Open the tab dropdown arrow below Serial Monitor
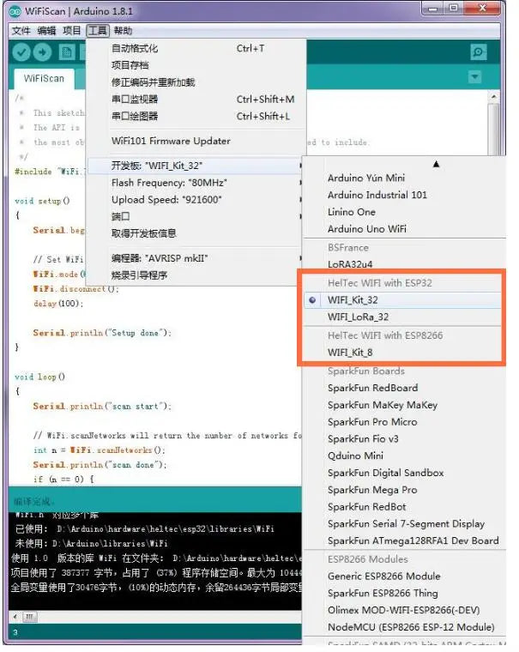 click(475, 77)
